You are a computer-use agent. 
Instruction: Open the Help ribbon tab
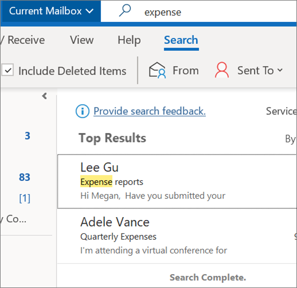pyautogui.click(x=129, y=40)
